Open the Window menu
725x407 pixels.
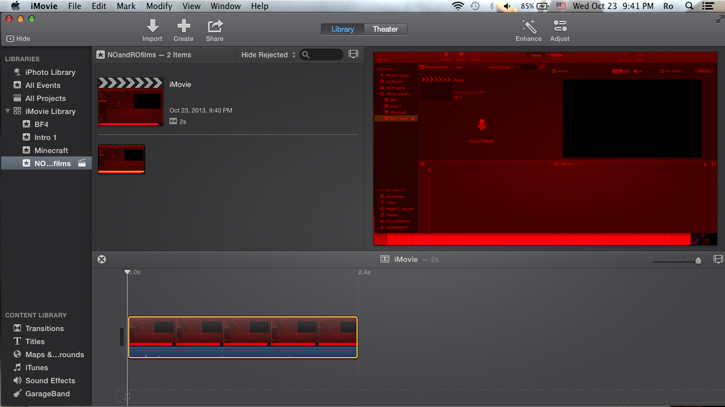(x=226, y=6)
